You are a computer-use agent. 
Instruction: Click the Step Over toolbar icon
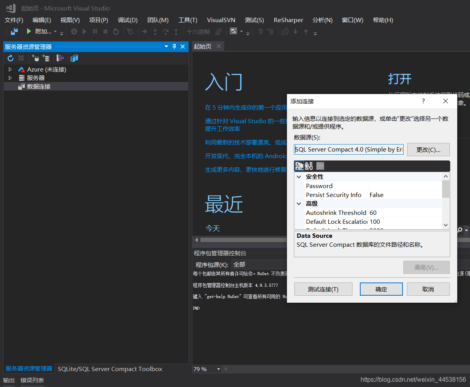pyautogui.click(x=166, y=31)
